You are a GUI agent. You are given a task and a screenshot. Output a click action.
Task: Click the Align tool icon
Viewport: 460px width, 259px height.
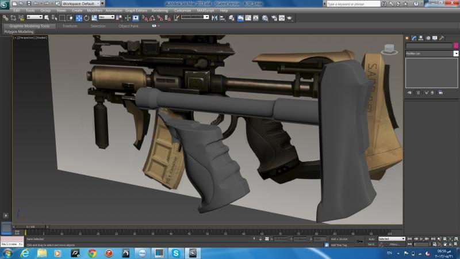[x=223, y=18]
